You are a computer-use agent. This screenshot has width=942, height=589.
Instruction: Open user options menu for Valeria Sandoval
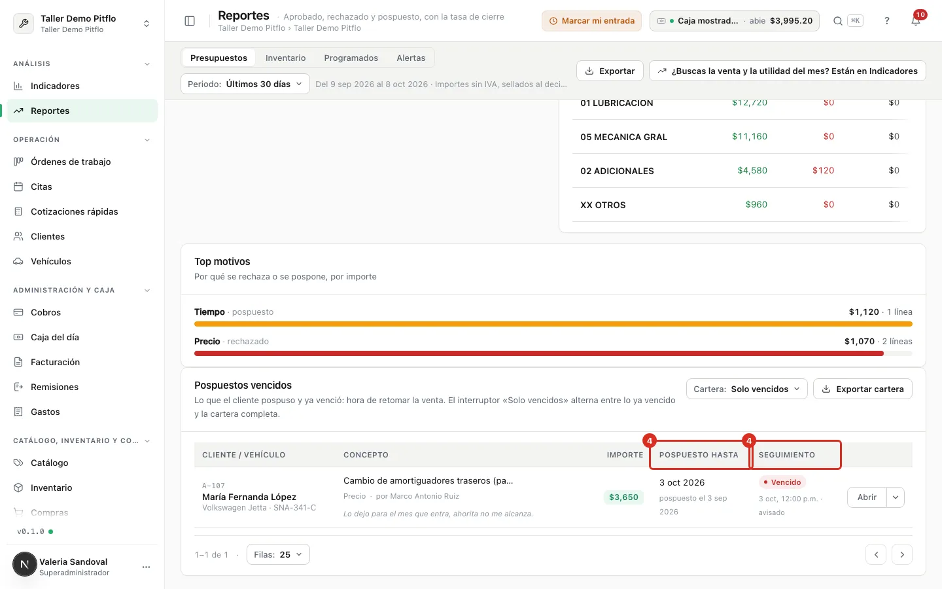tap(146, 567)
